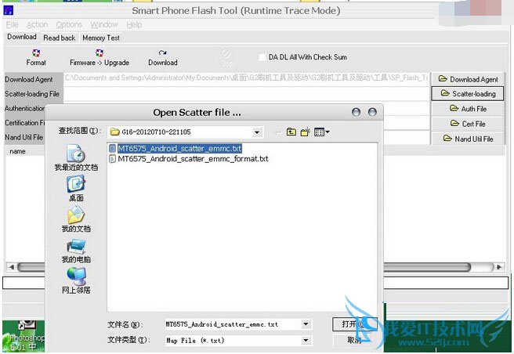Click the Open (打开) button
This screenshot has width=514, height=354.
tap(355, 324)
